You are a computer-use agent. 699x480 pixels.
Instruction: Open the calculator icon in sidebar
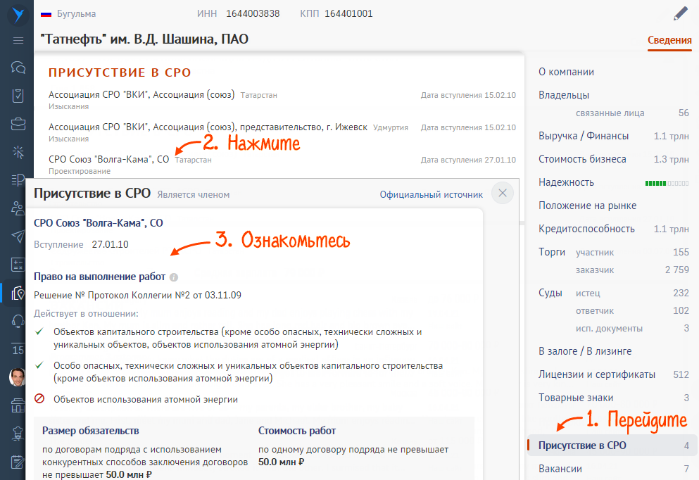18,265
